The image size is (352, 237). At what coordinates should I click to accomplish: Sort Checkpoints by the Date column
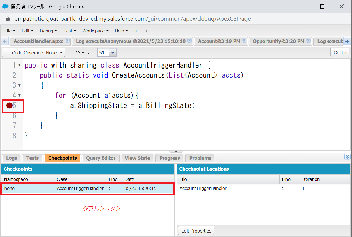click(148, 179)
